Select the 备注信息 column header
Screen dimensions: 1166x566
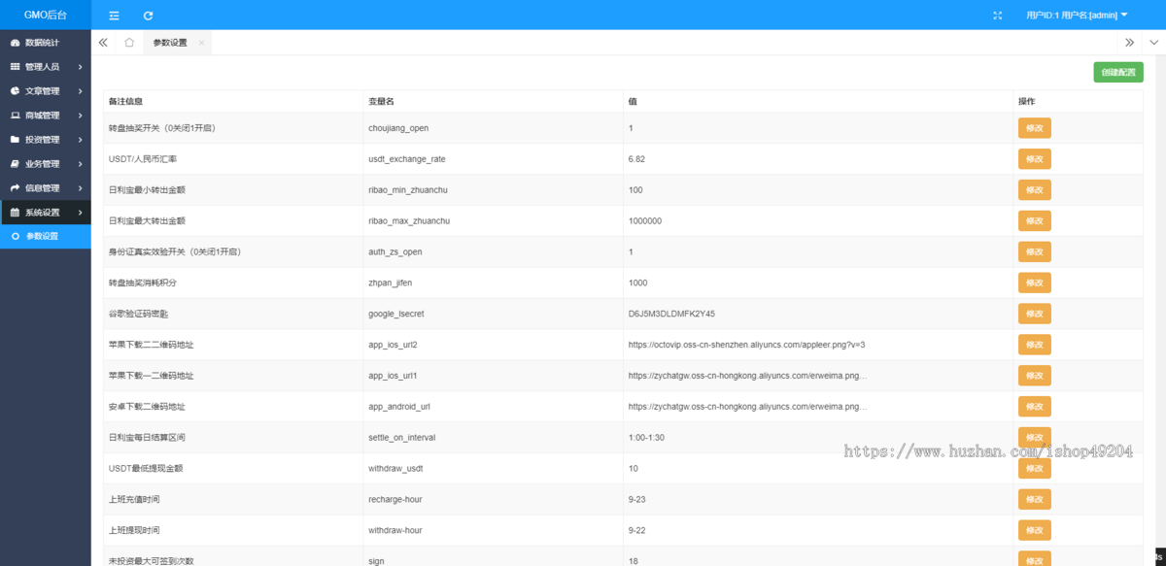coord(233,101)
